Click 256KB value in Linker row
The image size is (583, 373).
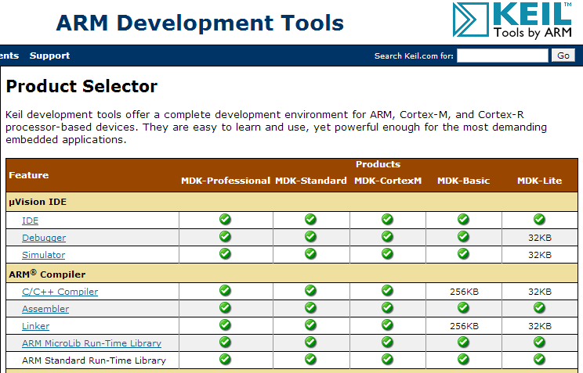coord(464,326)
